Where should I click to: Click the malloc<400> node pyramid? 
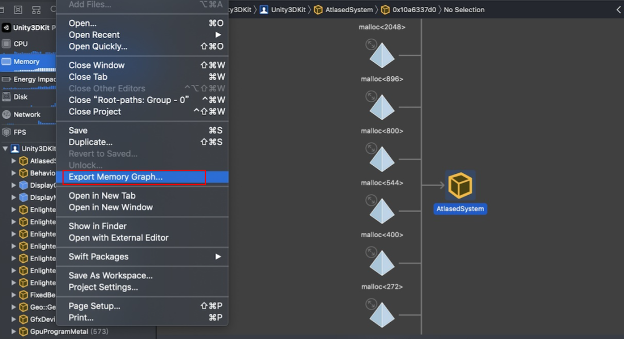(x=382, y=263)
